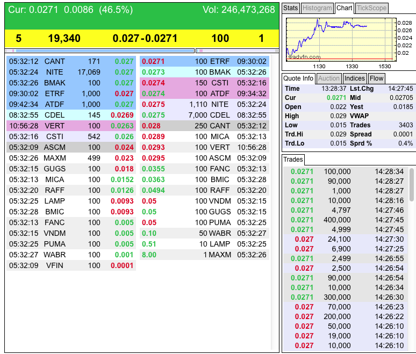Select the CANT ask row at 0.028
The width and height of the screenshot is (416, 354).
[x=204, y=126]
